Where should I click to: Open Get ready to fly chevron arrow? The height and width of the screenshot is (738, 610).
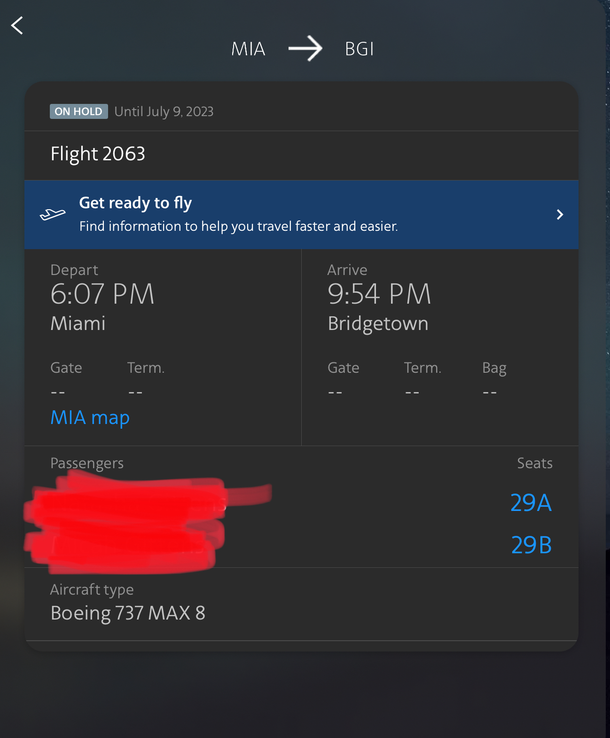tap(560, 215)
